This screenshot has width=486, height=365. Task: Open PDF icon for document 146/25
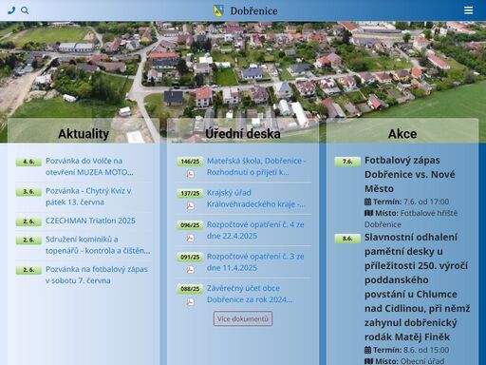[190, 174]
